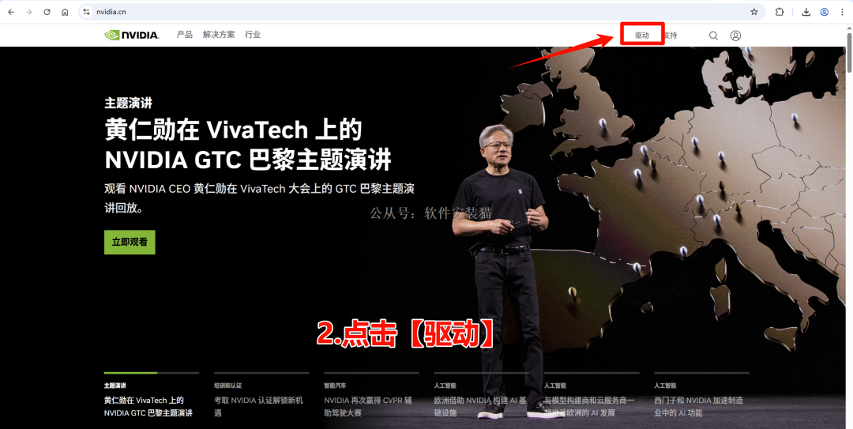Click the browser forward arrow
This screenshot has width=853, height=429.
(x=29, y=12)
